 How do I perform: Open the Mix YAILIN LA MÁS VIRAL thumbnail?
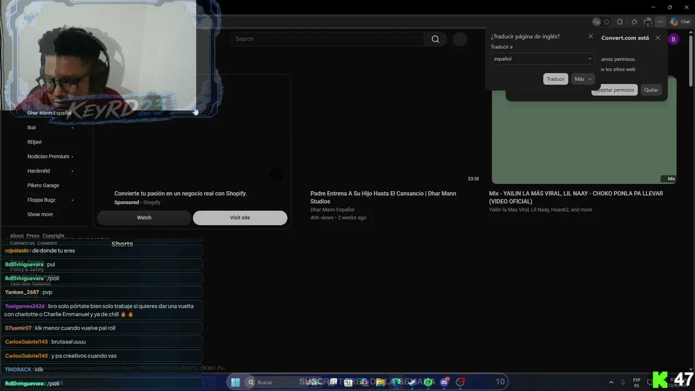584,130
